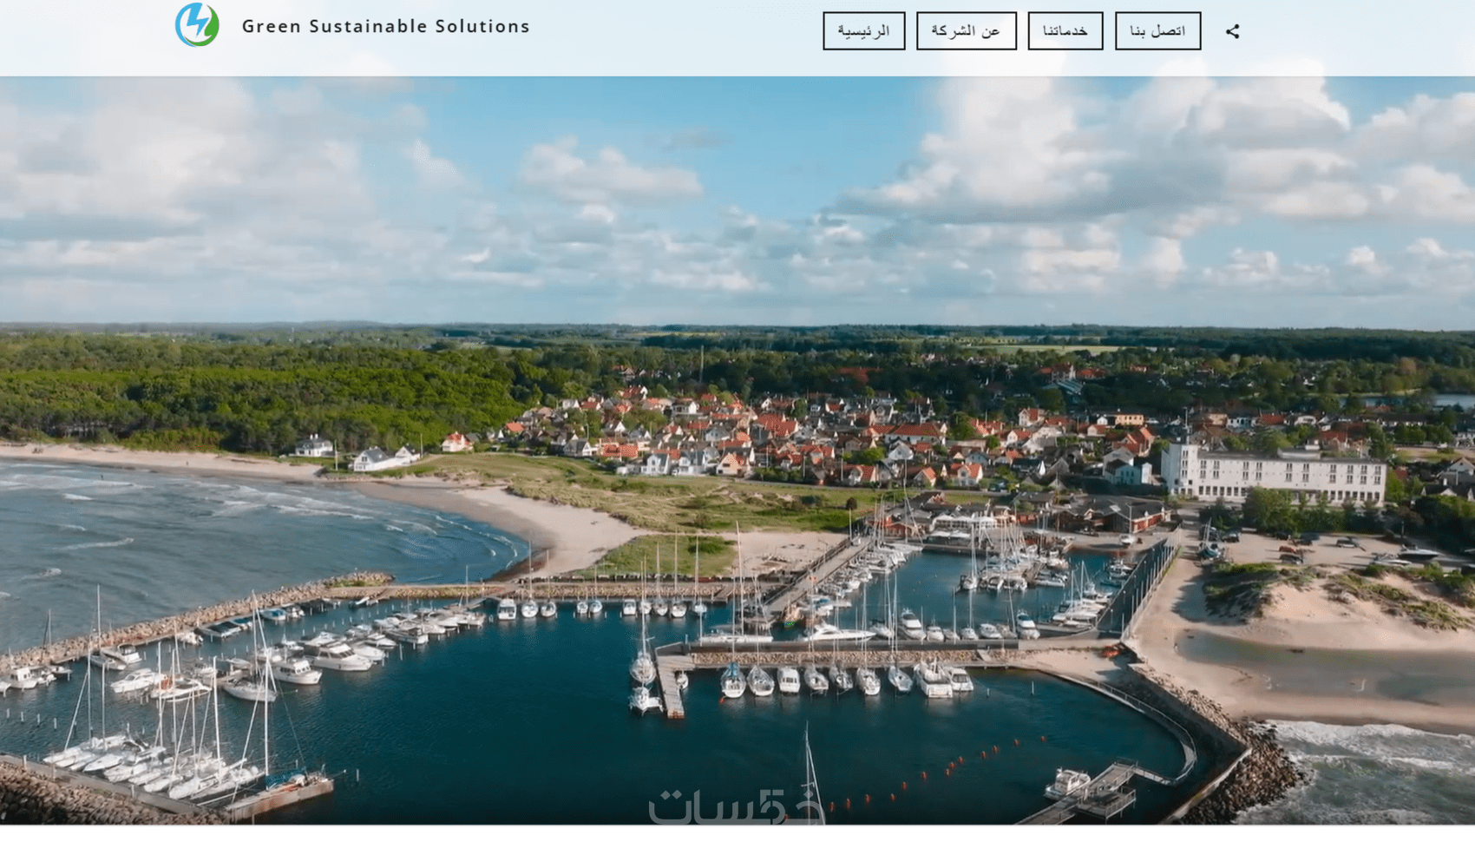Click the aerial marina hero image

[x=737, y=451]
